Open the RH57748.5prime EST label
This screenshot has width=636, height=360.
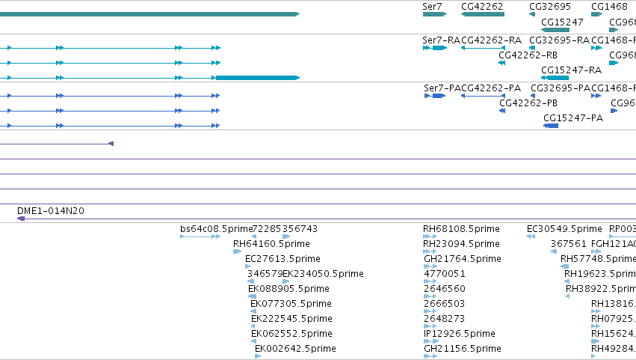599,259
